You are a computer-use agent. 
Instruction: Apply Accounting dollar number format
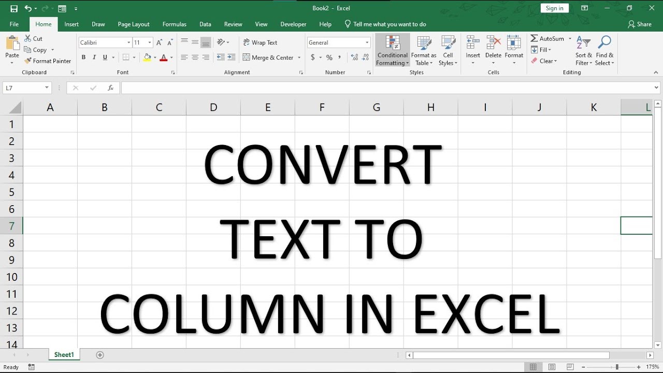313,58
